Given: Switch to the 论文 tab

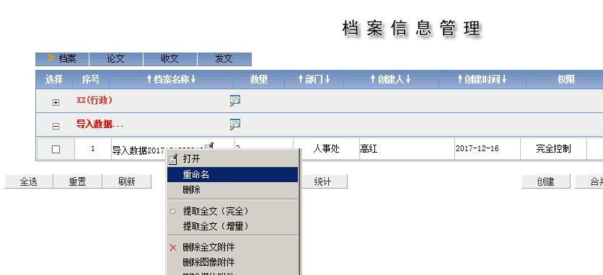Looking at the screenshot, I should coord(116,59).
